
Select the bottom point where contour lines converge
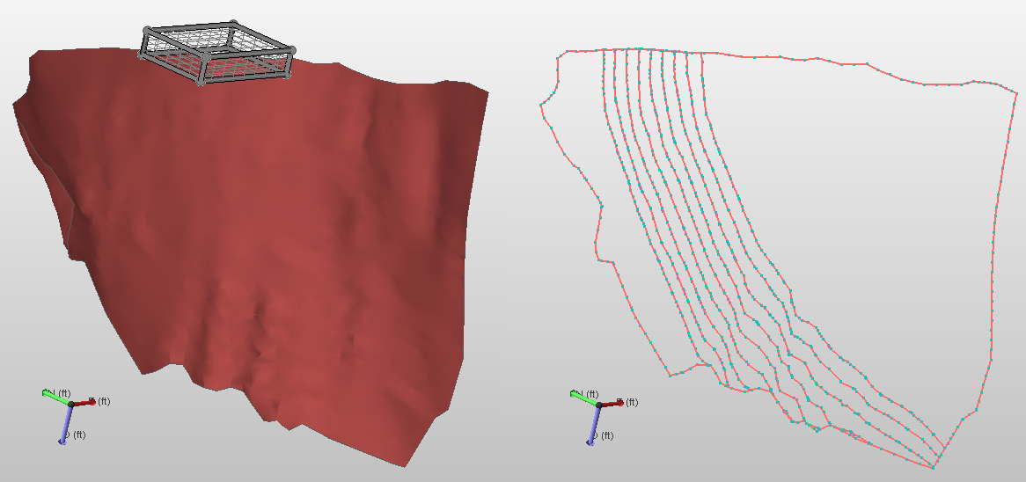[x=933, y=465]
